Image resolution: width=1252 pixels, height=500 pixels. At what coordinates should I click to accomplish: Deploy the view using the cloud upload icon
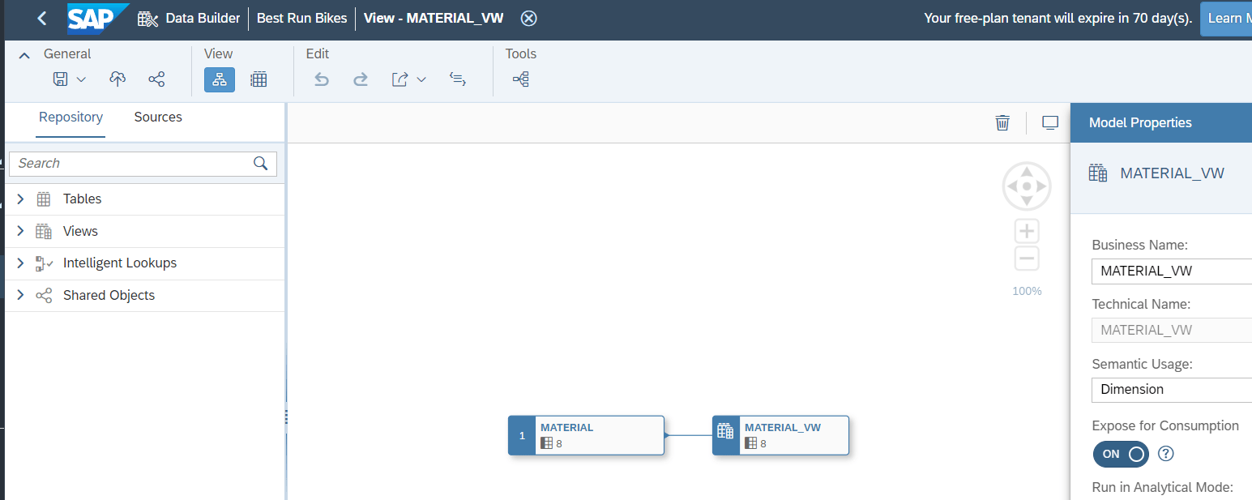coord(118,79)
